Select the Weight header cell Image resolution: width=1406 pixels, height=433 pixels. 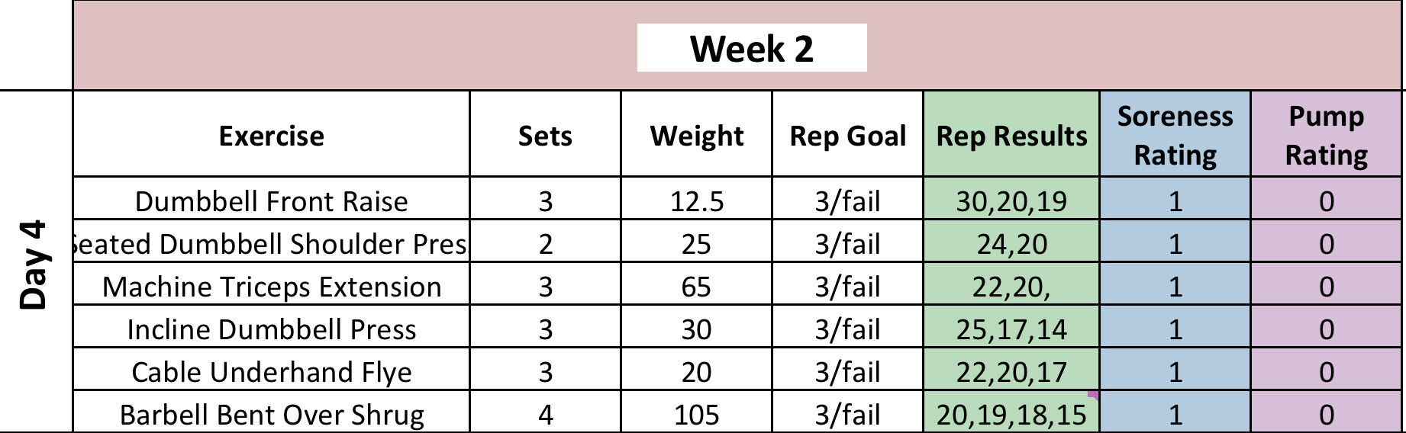pos(696,136)
